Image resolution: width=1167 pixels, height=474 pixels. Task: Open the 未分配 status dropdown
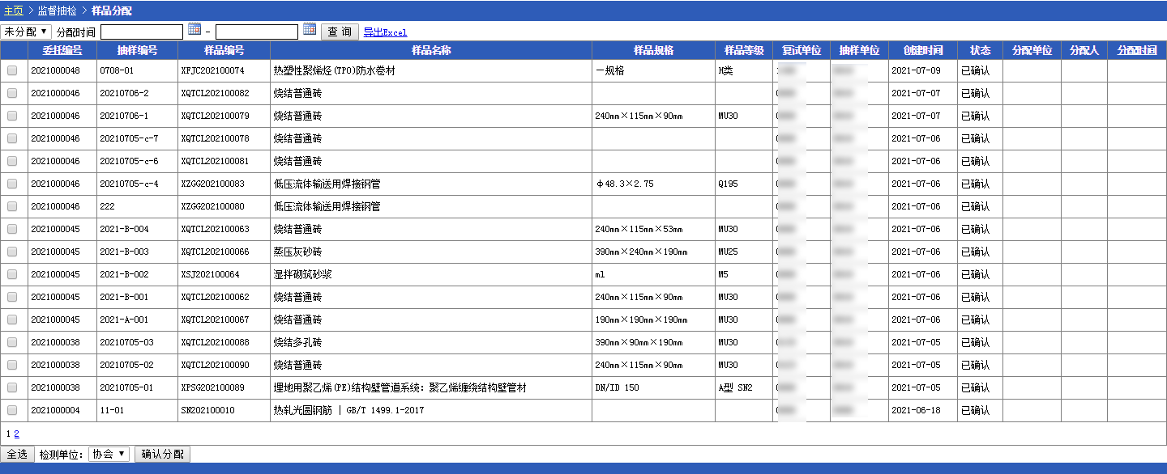pyautogui.click(x=27, y=32)
